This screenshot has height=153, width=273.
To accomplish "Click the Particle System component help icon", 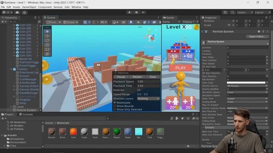I will click(x=259, y=31).
